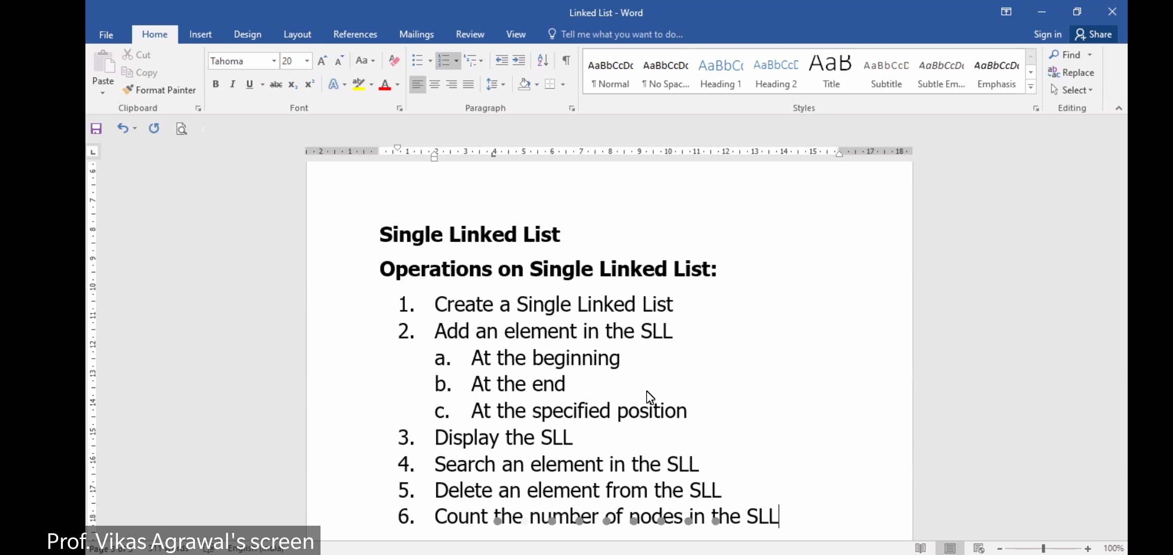The width and height of the screenshot is (1173, 555).
Task: Toggle Show/Hide paragraph marks
Action: pos(566,61)
